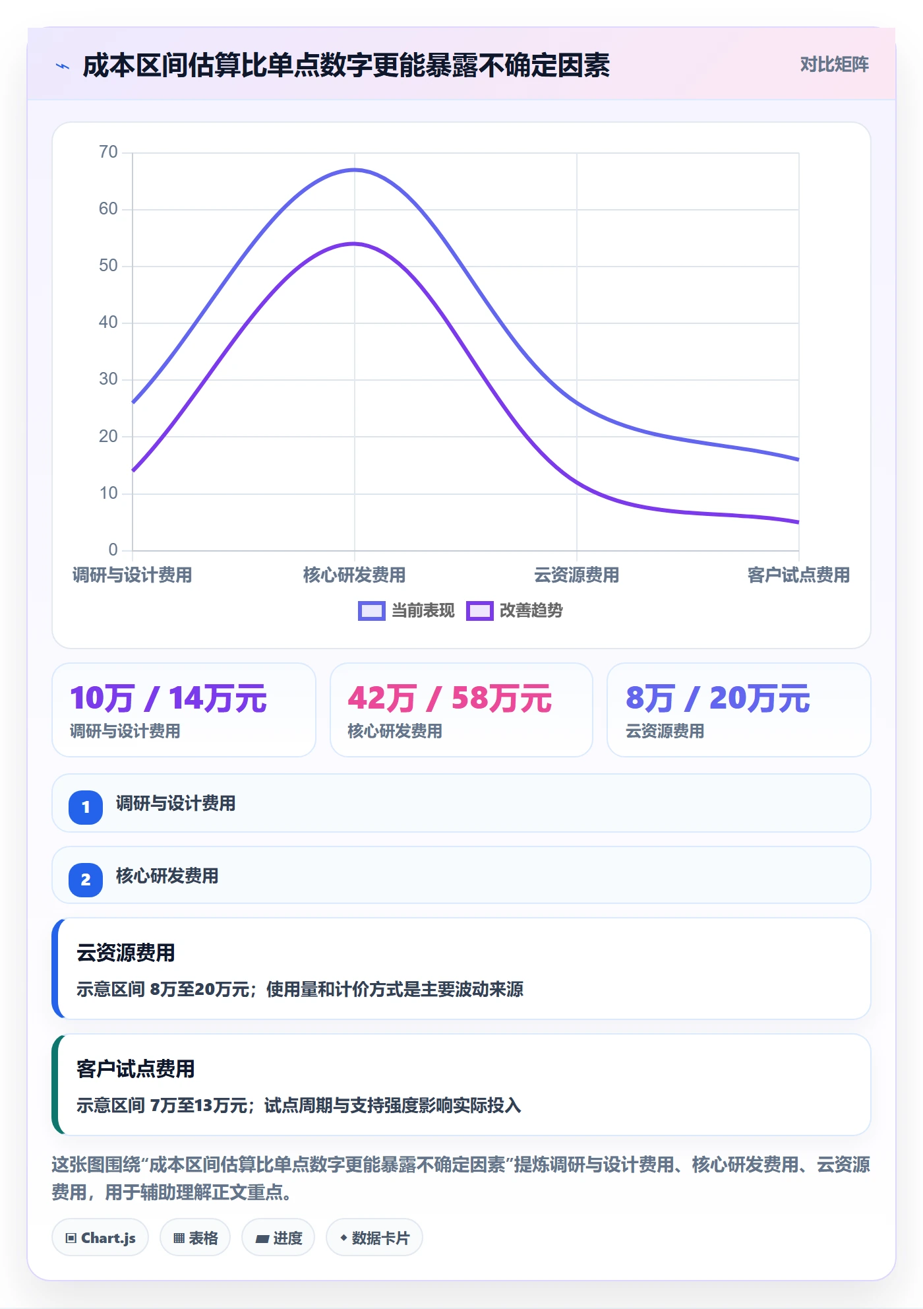Click the 对比矩阵 label in header
Image resolution: width=923 pixels, height=1309 pixels.
point(834,65)
